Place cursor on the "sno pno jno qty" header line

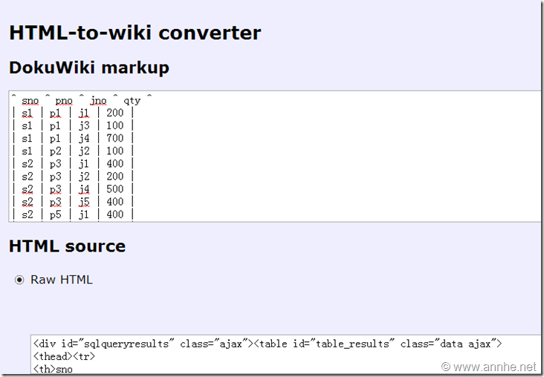pyautogui.click(x=82, y=100)
